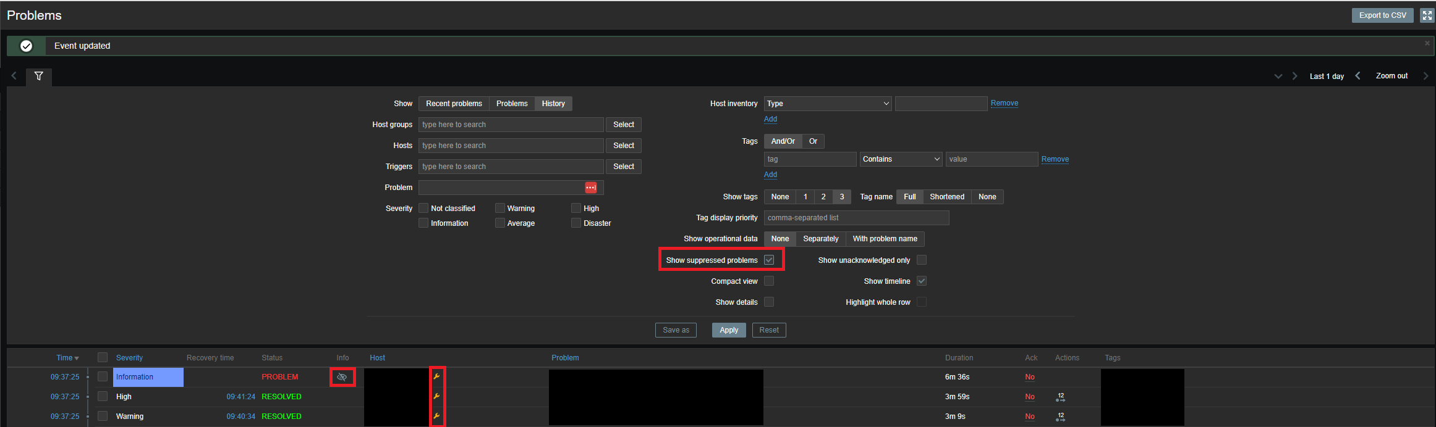Apply the problem filter
The height and width of the screenshot is (427, 1436).
point(729,330)
